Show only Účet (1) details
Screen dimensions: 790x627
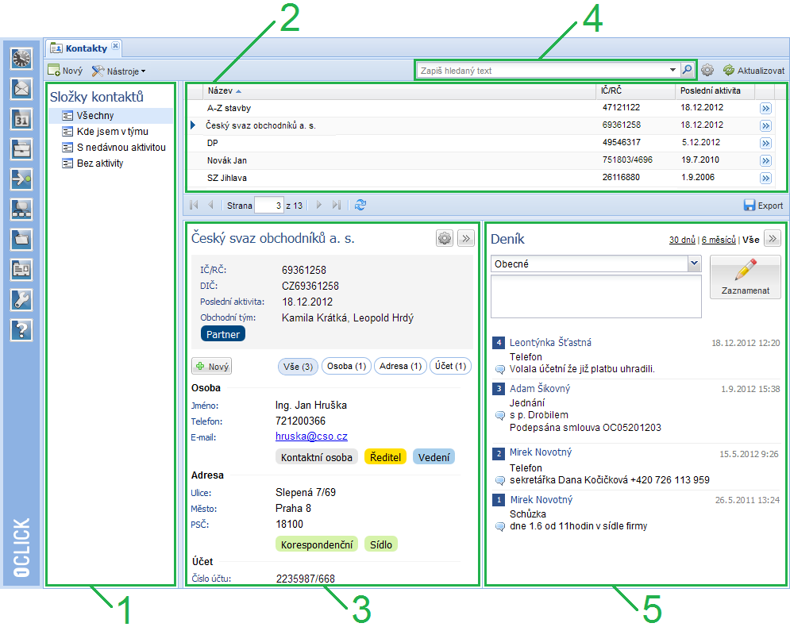point(450,366)
